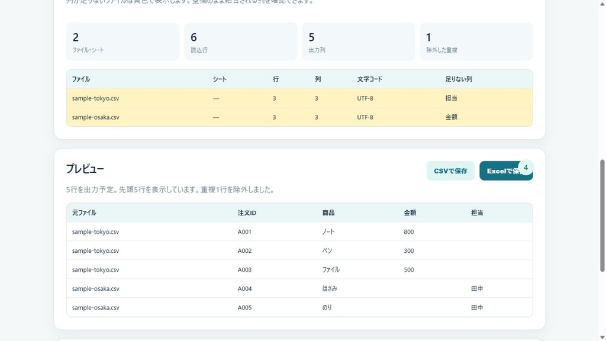
Task: Click the 金額 preview column header
Action: (410, 213)
